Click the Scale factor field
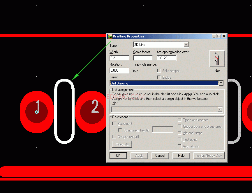Image resolution: width=252 pixels, height=193 pixels. coord(143,58)
